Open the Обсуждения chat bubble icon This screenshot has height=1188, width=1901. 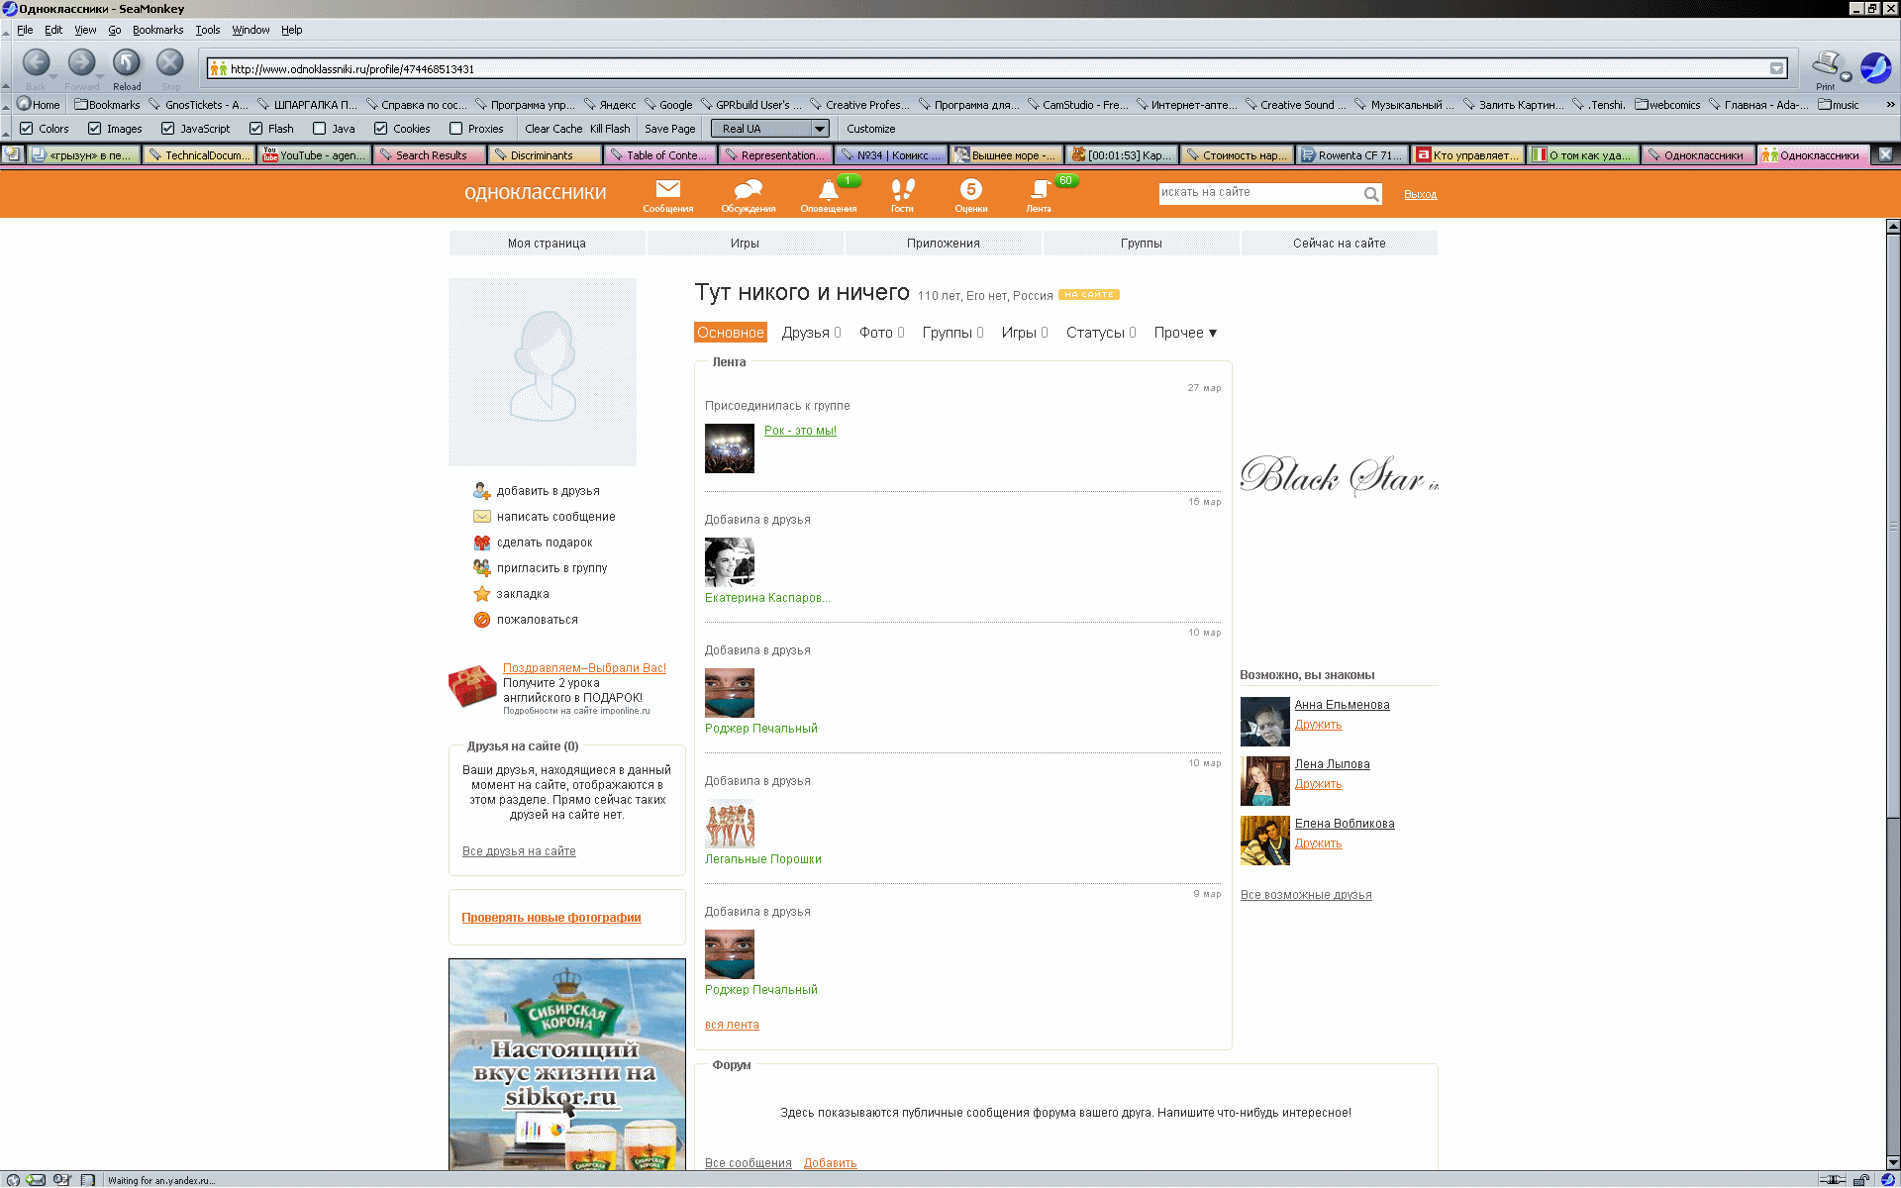(x=748, y=189)
